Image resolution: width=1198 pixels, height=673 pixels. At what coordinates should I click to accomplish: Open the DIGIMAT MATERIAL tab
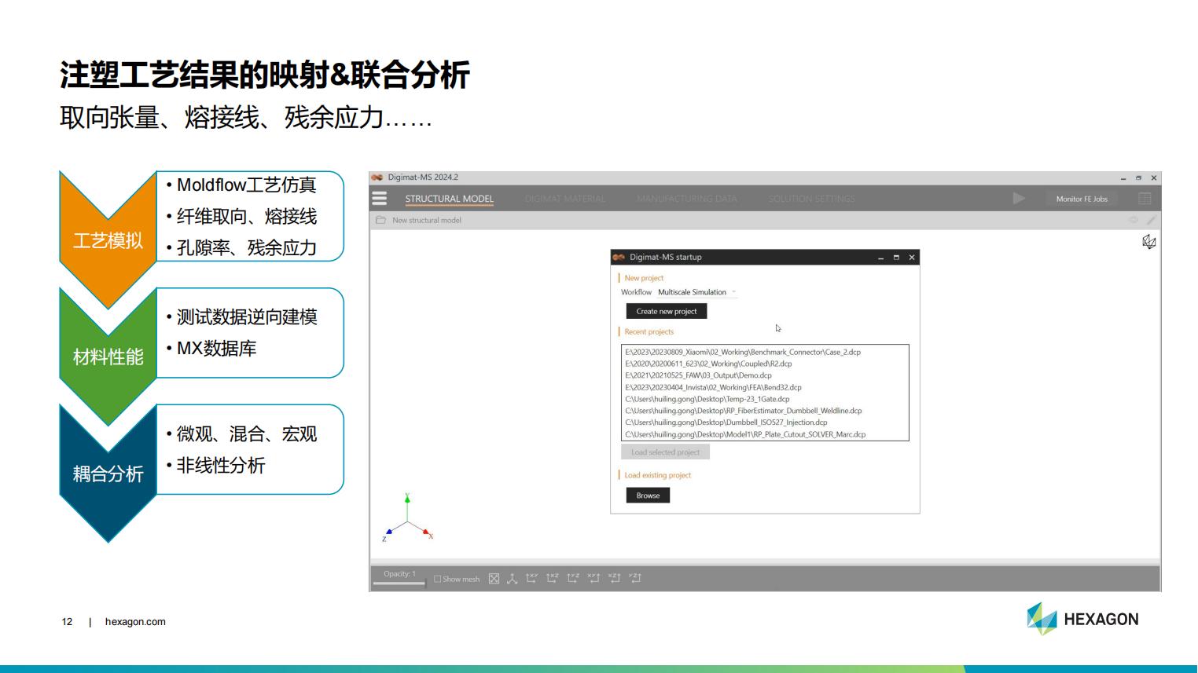[x=565, y=199]
